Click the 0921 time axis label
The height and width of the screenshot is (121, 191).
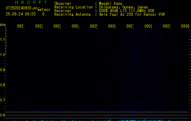click(21, 26)
